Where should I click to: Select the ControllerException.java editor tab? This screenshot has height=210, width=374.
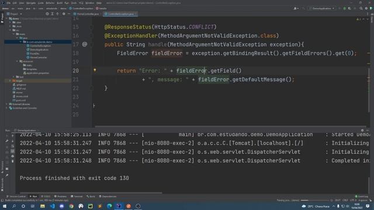(120, 14)
